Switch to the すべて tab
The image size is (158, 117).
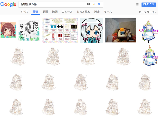[x=25, y=12]
